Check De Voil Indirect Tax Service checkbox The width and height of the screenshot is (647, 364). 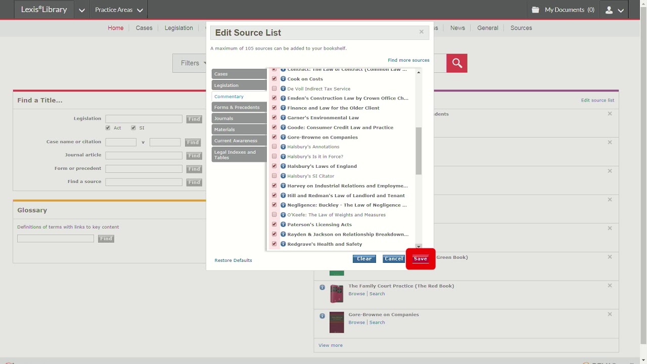[x=274, y=88]
